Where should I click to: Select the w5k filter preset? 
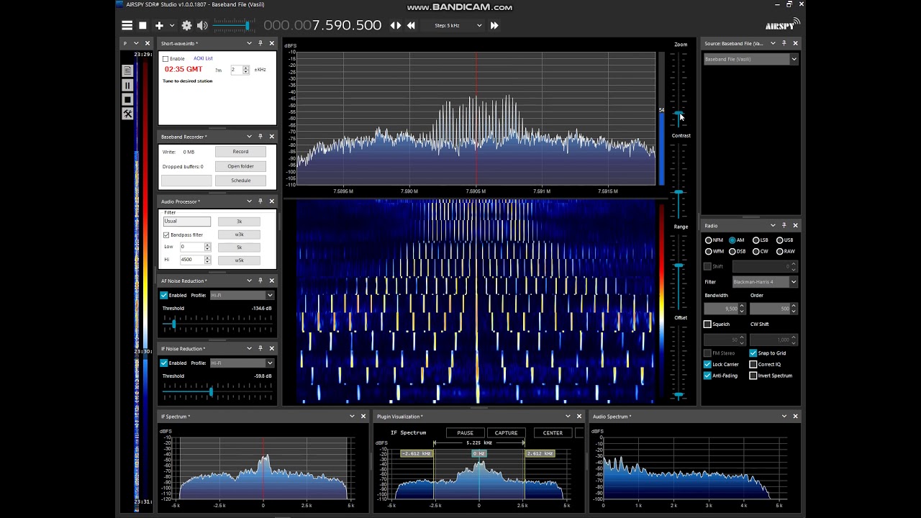tap(239, 260)
